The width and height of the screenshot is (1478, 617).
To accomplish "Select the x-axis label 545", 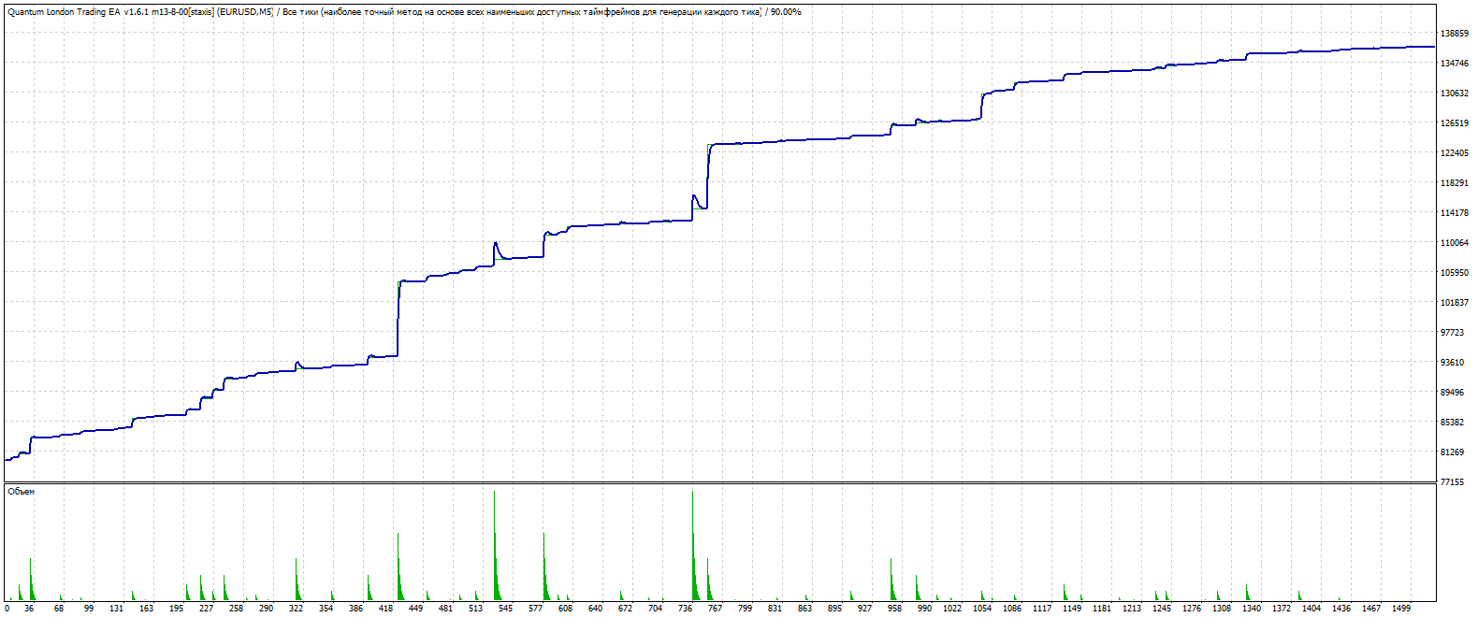I will pos(505,609).
